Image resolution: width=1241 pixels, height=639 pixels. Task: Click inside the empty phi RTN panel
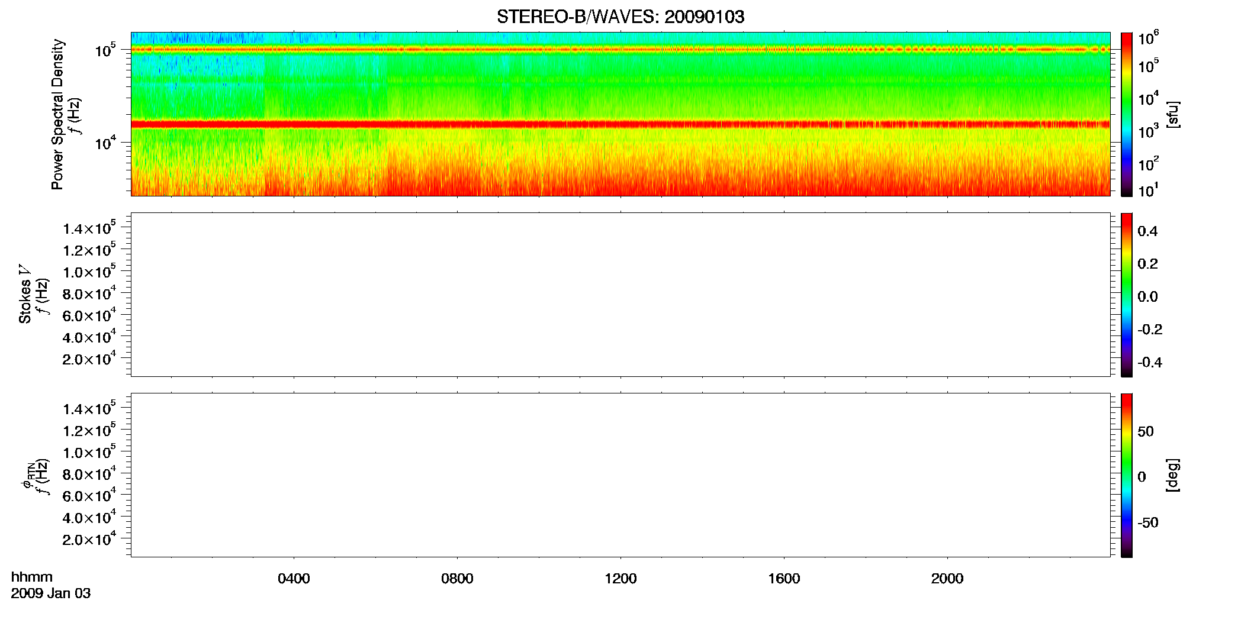[620, 475]
